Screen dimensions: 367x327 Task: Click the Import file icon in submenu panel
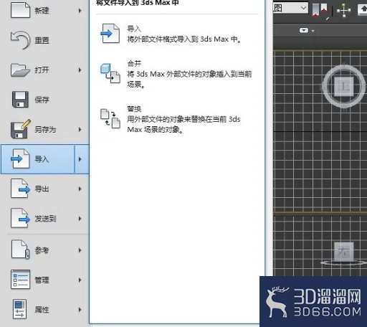click(x=110, y=34)
